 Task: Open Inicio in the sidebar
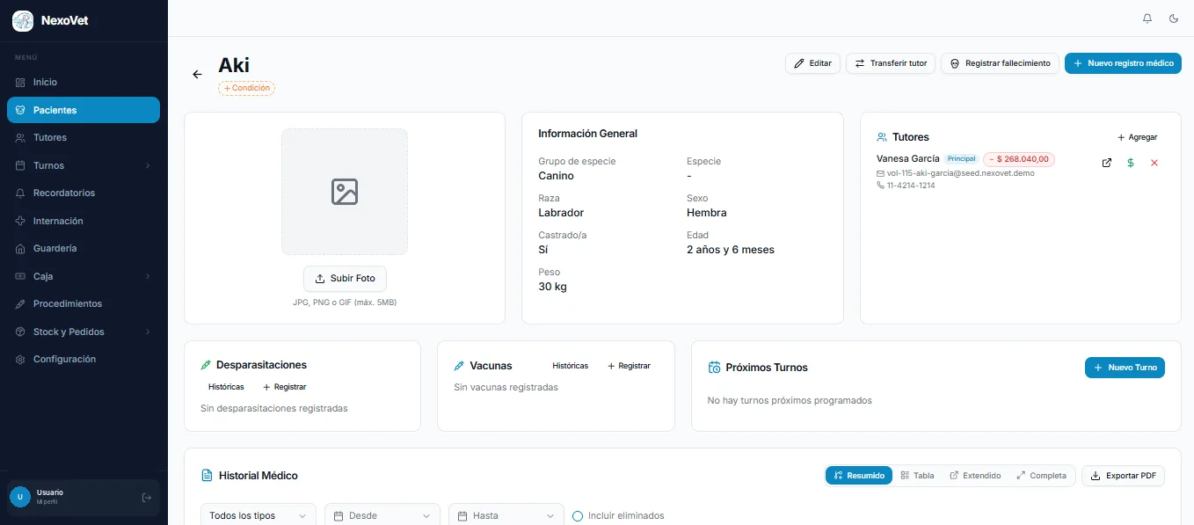coord(84,82)
